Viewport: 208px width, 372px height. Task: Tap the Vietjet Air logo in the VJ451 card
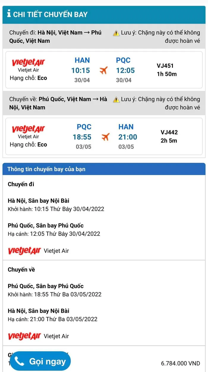[x=28, y=63]
